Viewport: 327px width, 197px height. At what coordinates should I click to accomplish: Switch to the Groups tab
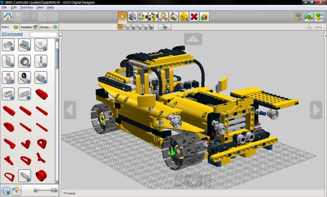pyautogui.click(x=49, y=27)
